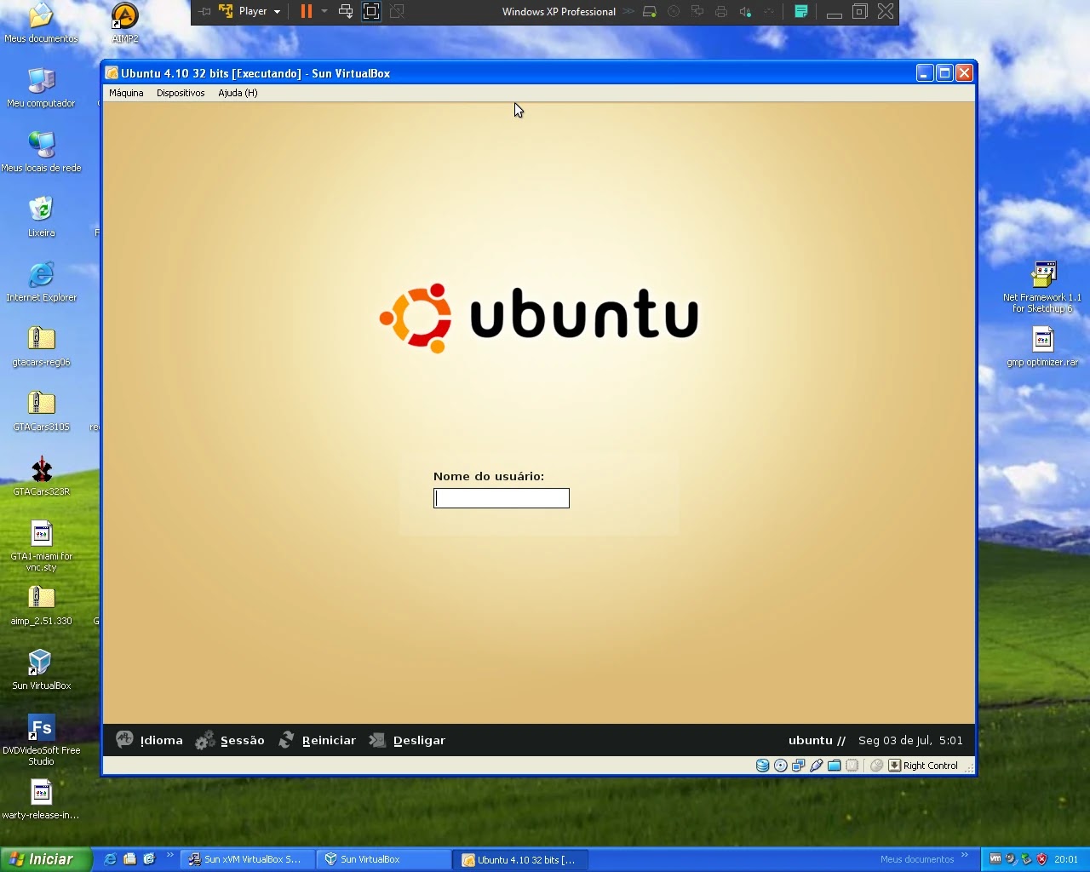Viewport: 1090px width, 872px height.
Task: Click the sound card icon in Player bar
Action: point(745,12)
